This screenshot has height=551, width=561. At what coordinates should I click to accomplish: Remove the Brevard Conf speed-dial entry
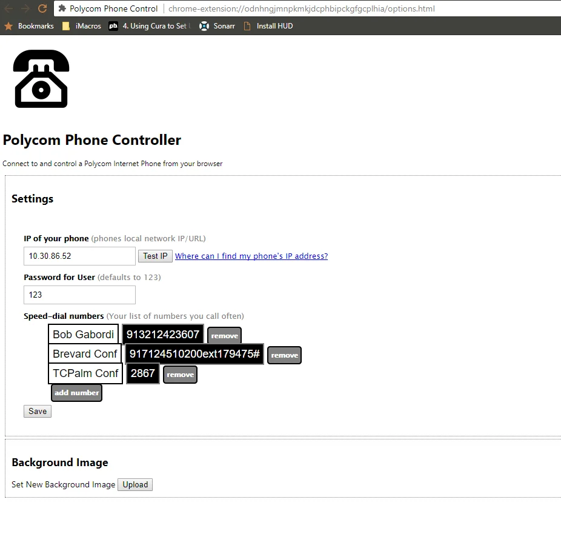coord(284,355)
